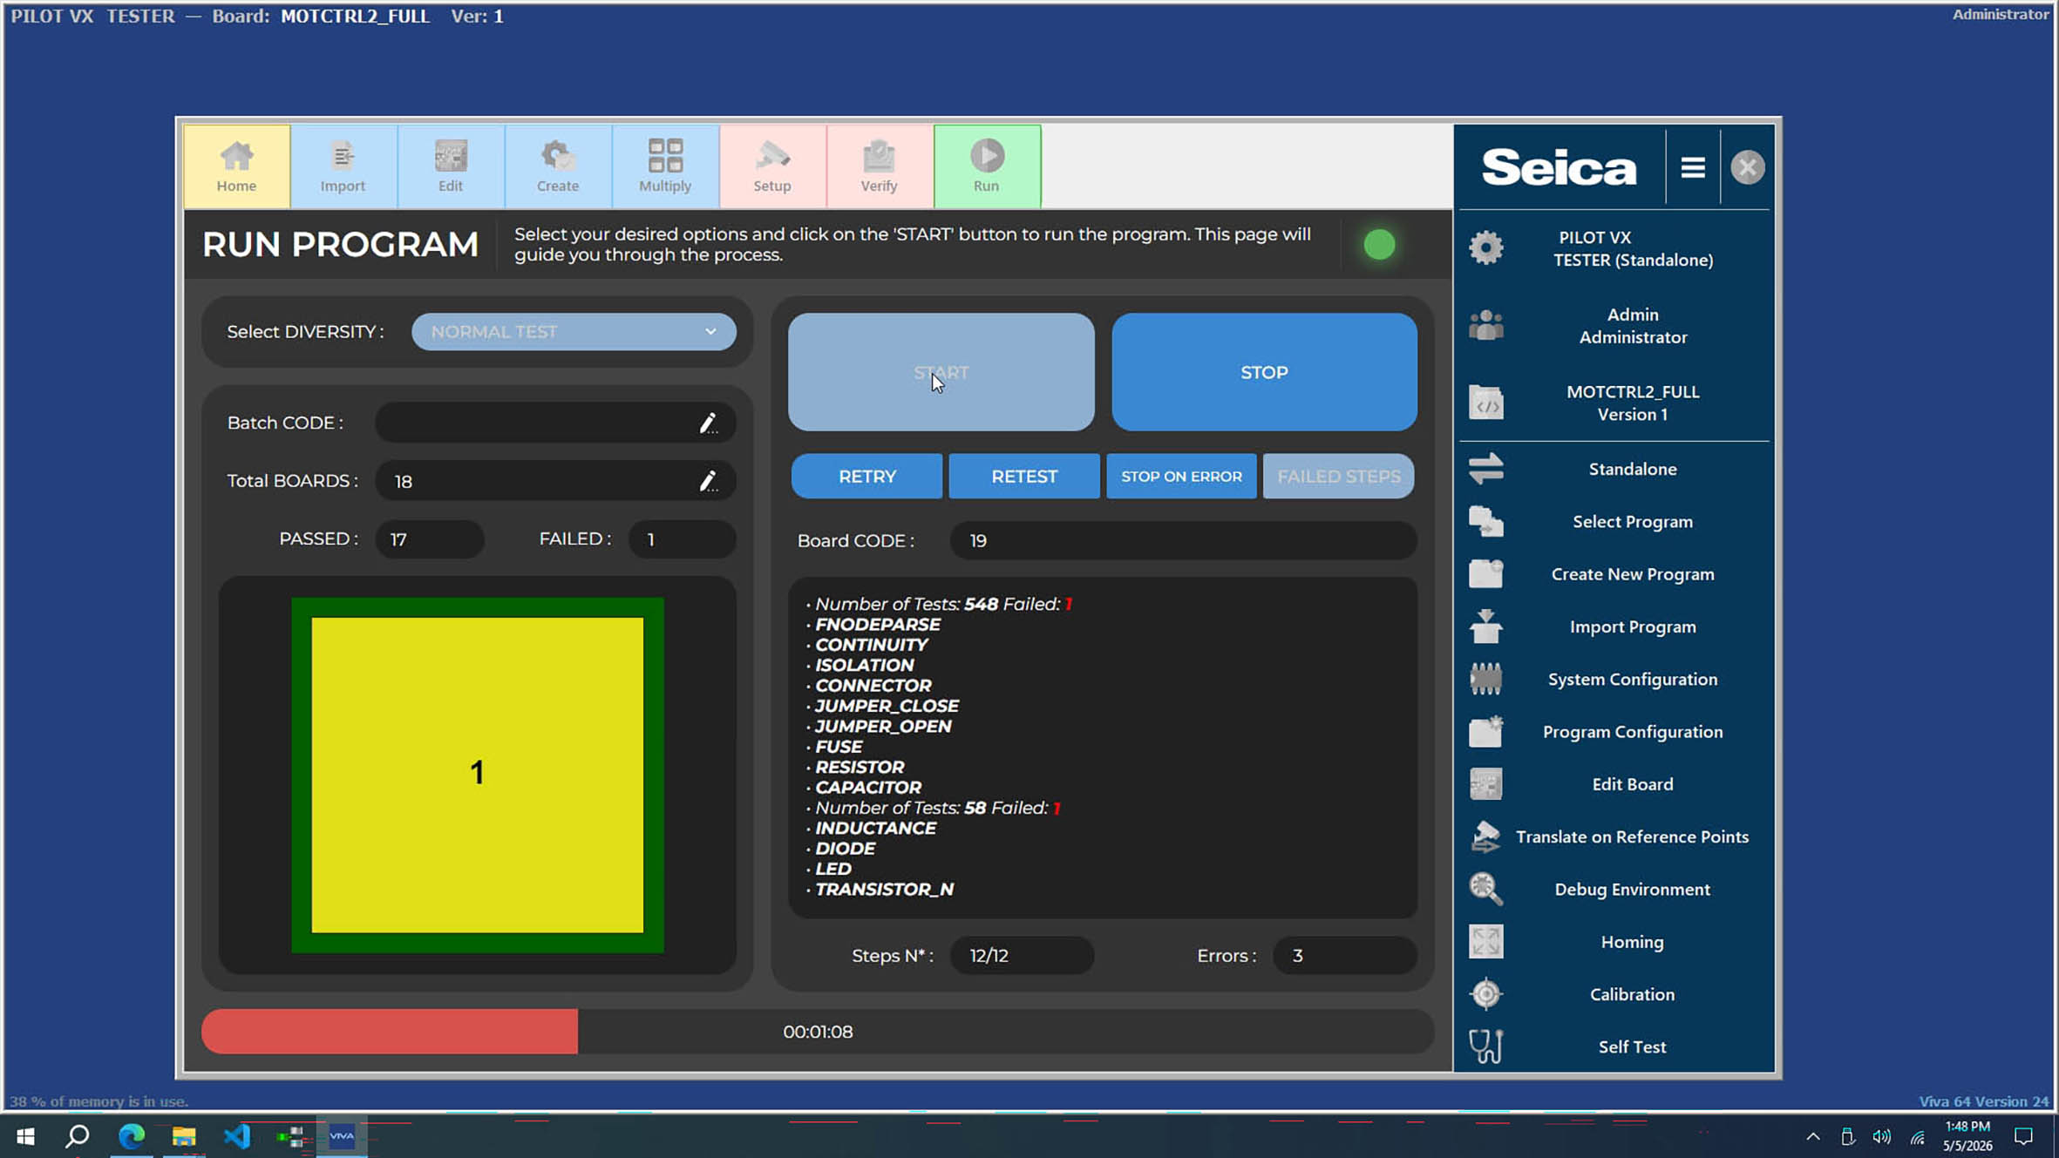Viewport: 2059px width, 1158px height.
Task: Toggle the RETEST option
Action: coord(1024,477)
